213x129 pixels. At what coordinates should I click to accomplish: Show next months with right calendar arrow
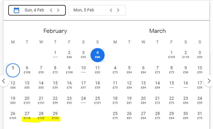click(x=209, y=81)
